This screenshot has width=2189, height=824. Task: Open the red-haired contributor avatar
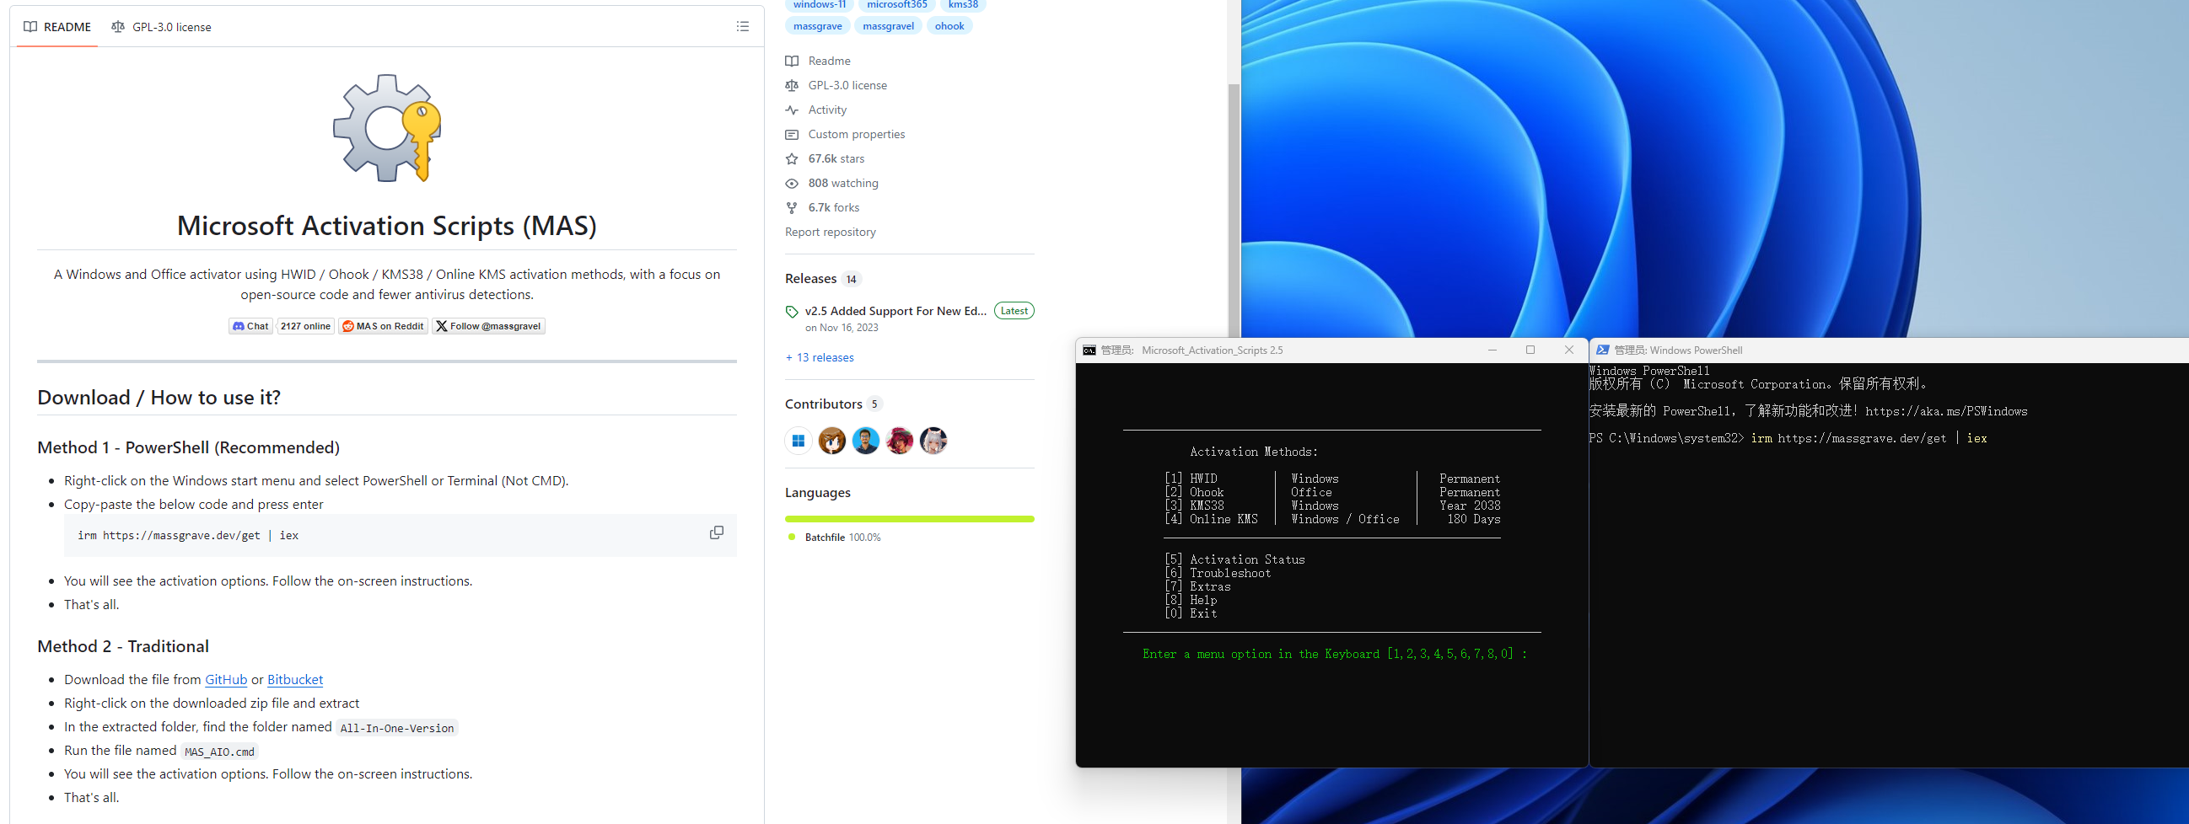899,440
